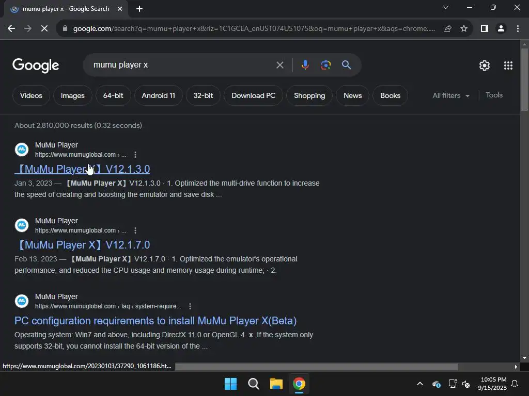Click the muted volume tray icon
The image size is (529, 396).
(x=466, y=384)
